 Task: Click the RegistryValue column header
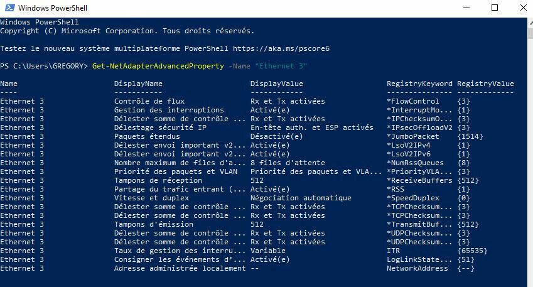pos(485,84)
